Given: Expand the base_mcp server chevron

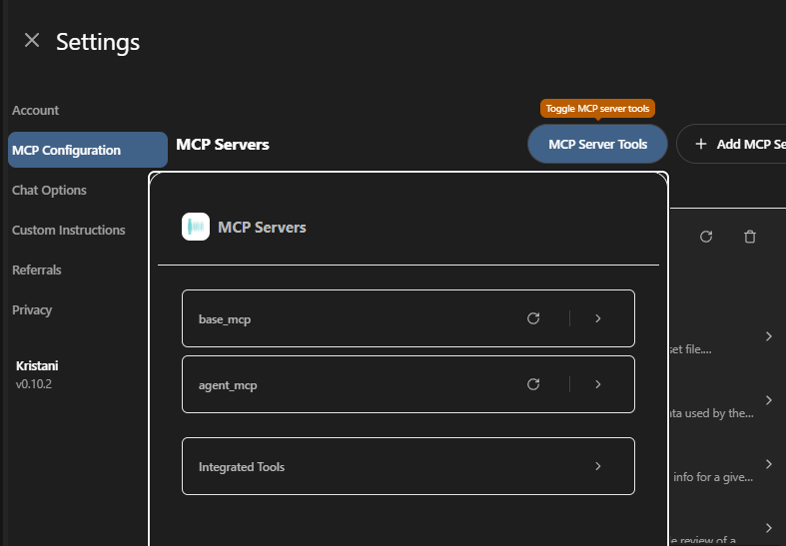Looking at the screenshot, I should 598,318.
